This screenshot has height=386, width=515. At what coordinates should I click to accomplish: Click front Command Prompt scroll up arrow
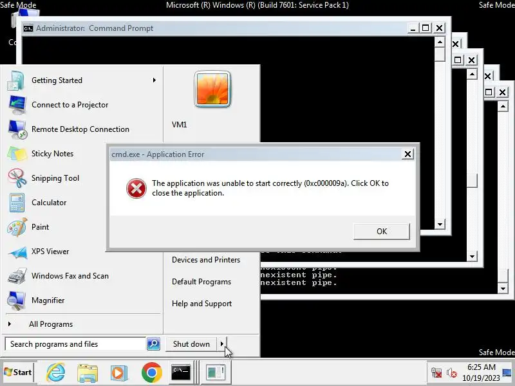point(440,42)
